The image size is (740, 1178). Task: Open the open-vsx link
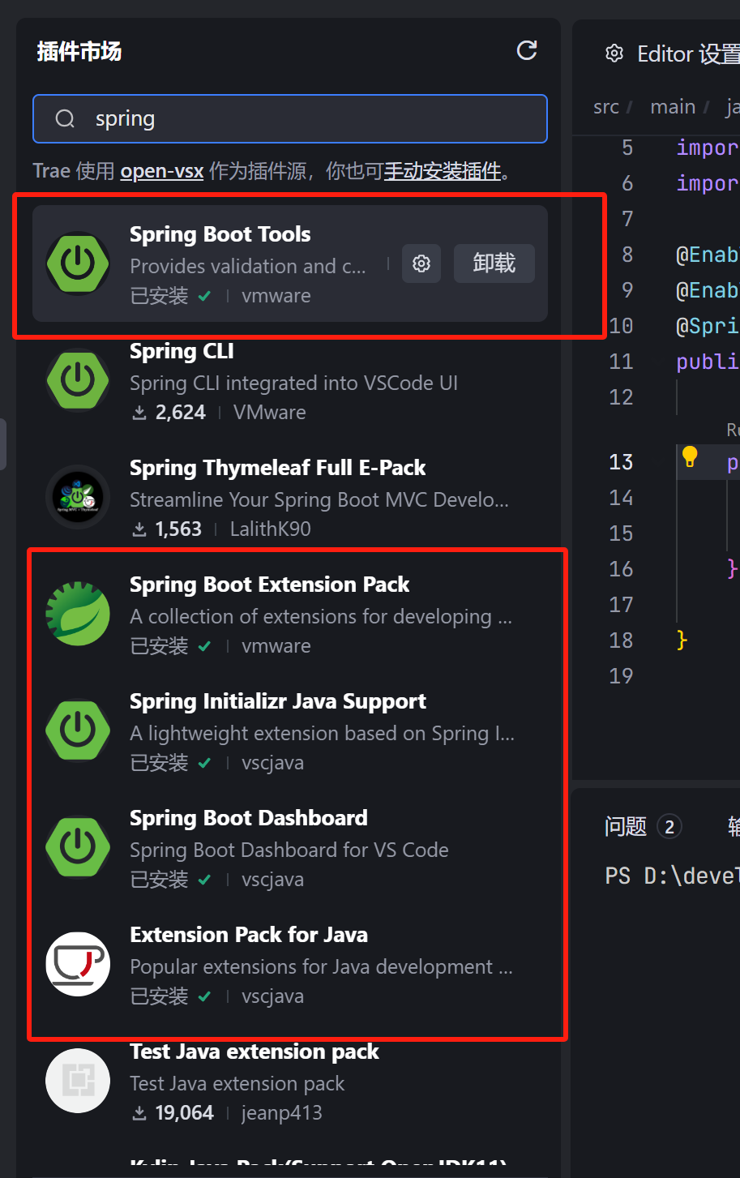click(162, 172)
